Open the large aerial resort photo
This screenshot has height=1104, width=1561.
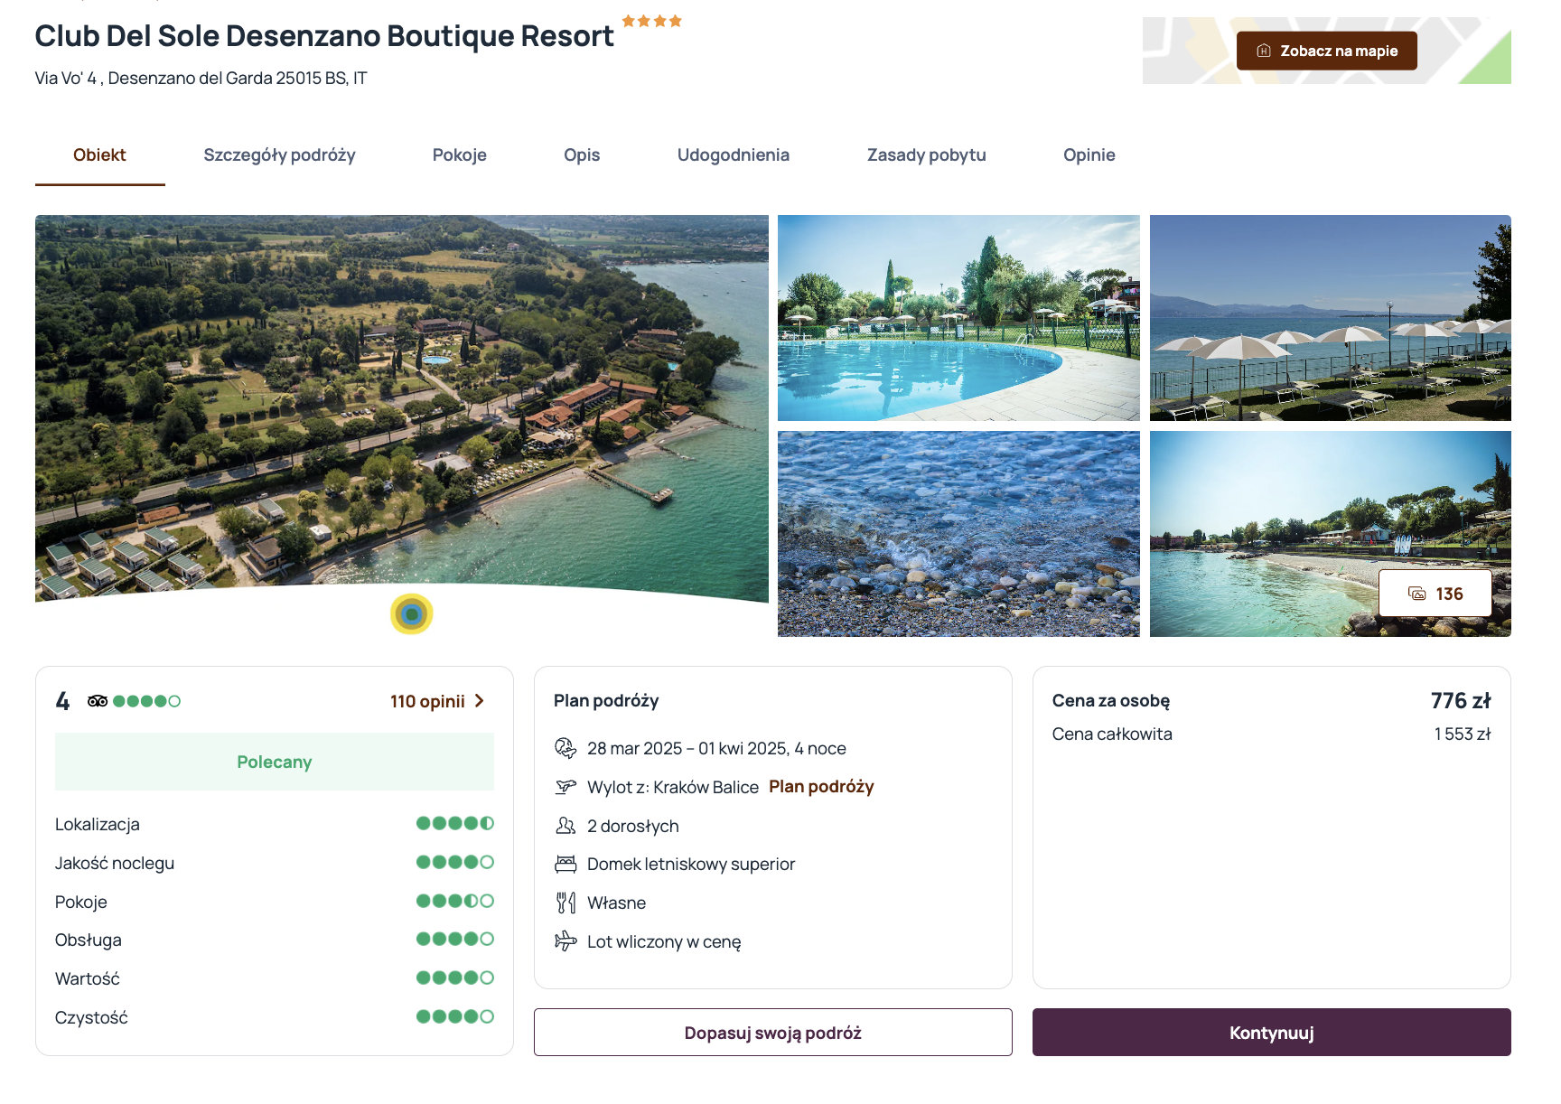tap(402, 408)
